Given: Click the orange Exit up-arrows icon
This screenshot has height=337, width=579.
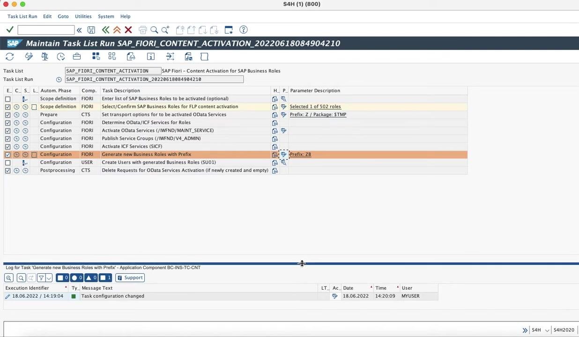Looking at the screenshot, I should (117, 30).
